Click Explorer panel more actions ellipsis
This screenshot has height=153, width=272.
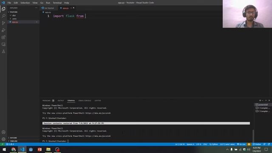pos(36,8)
